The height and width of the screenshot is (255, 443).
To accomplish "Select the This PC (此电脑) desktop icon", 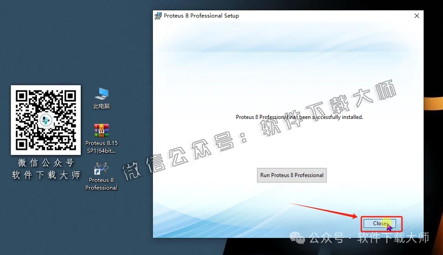I will point(102,98).
